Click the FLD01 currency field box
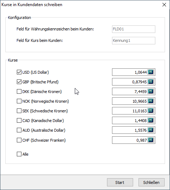This screenshot has height=190, width=170. 133,29
